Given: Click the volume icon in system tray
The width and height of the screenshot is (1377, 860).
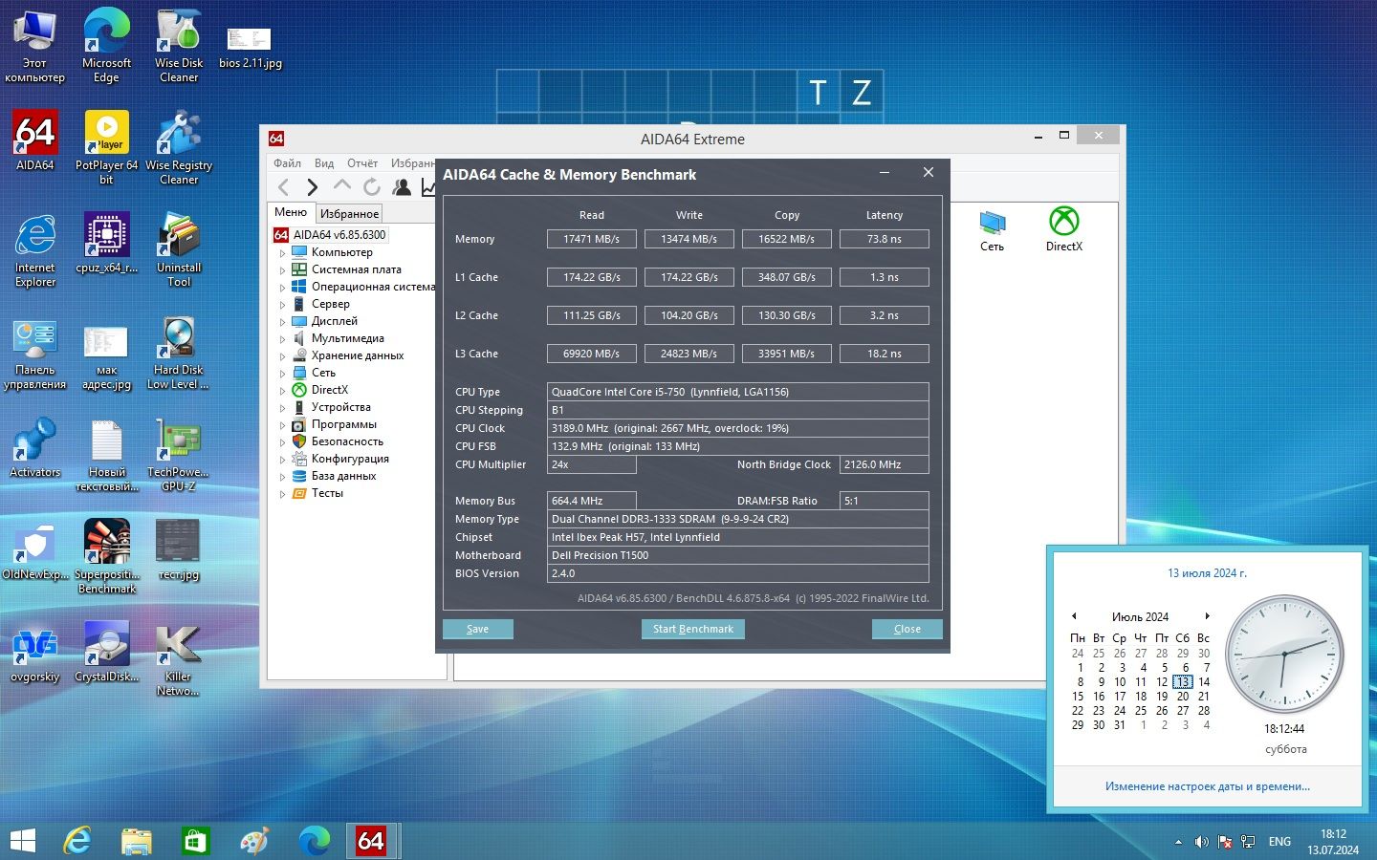Looking at the screenshot, I should pyautogui.click(x=1201, y=842).
